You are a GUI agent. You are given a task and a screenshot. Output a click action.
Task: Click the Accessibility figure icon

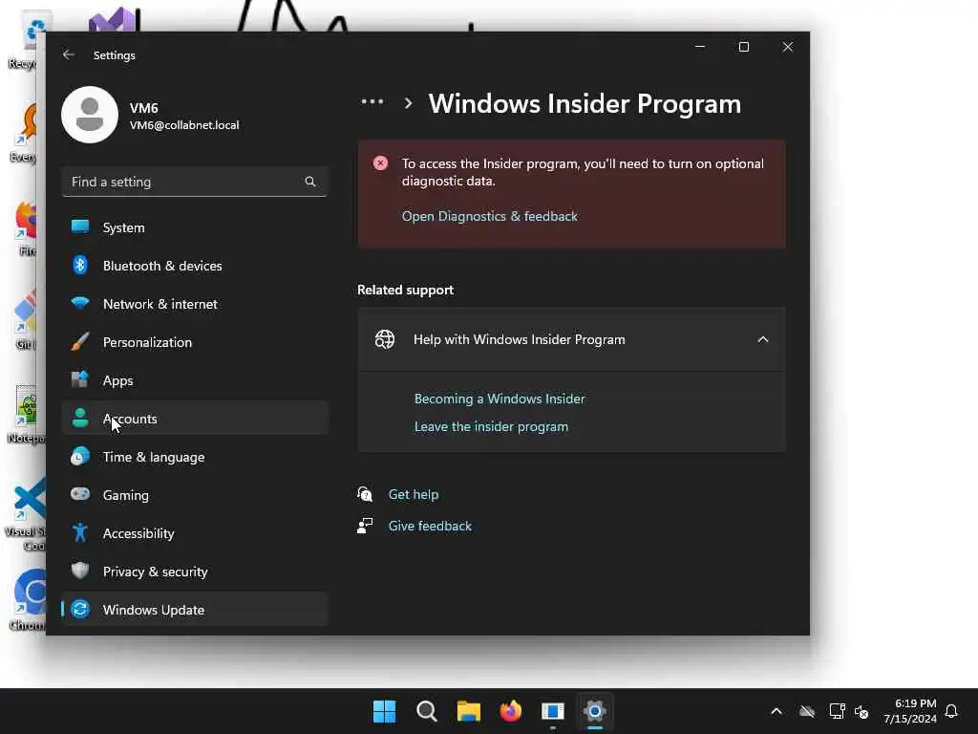pyautogui.click(x=80, y=532)
